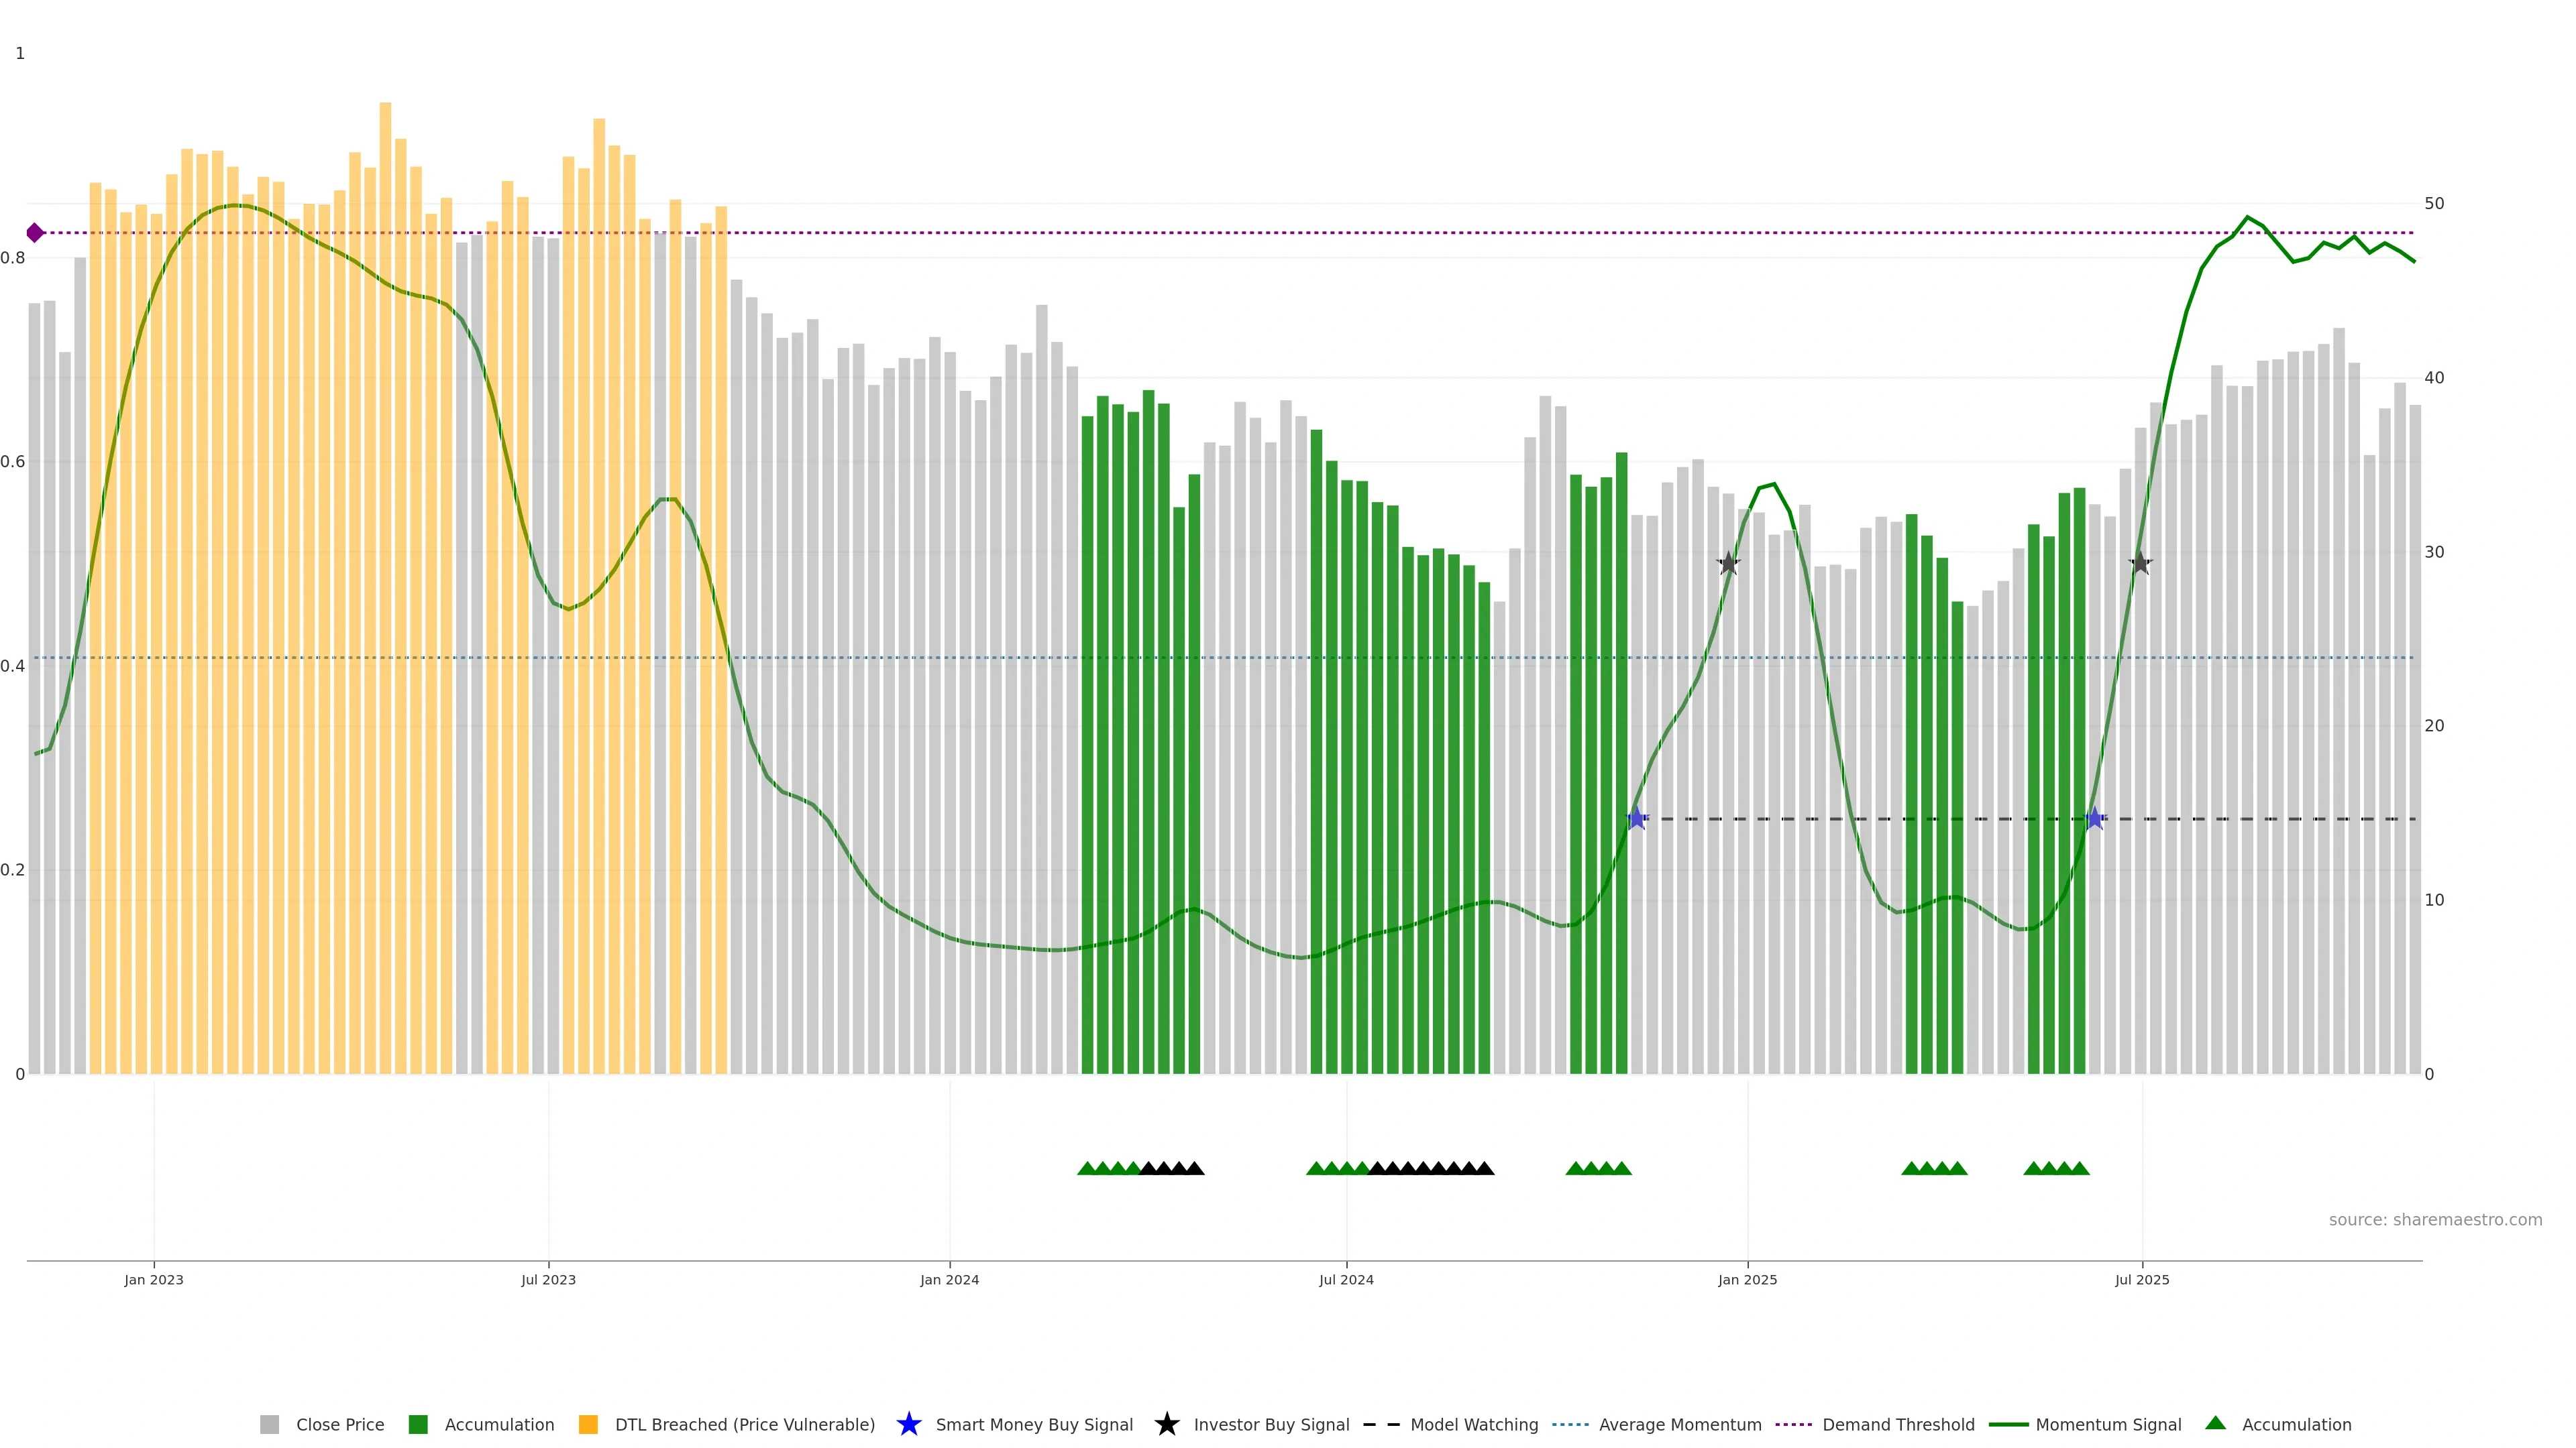Click the green triangle Accumulation legend icon
Image resolution: width=2576 pixels, height=1448 pixels.
[x=2215, y=1423]
